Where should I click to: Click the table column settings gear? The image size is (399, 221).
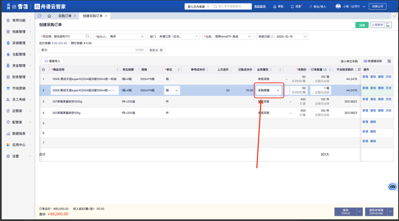click(x=43, y=70)
